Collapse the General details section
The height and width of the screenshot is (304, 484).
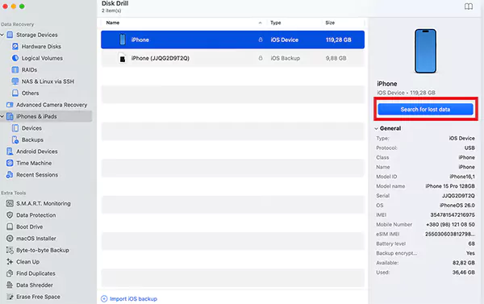pos(376,128)
